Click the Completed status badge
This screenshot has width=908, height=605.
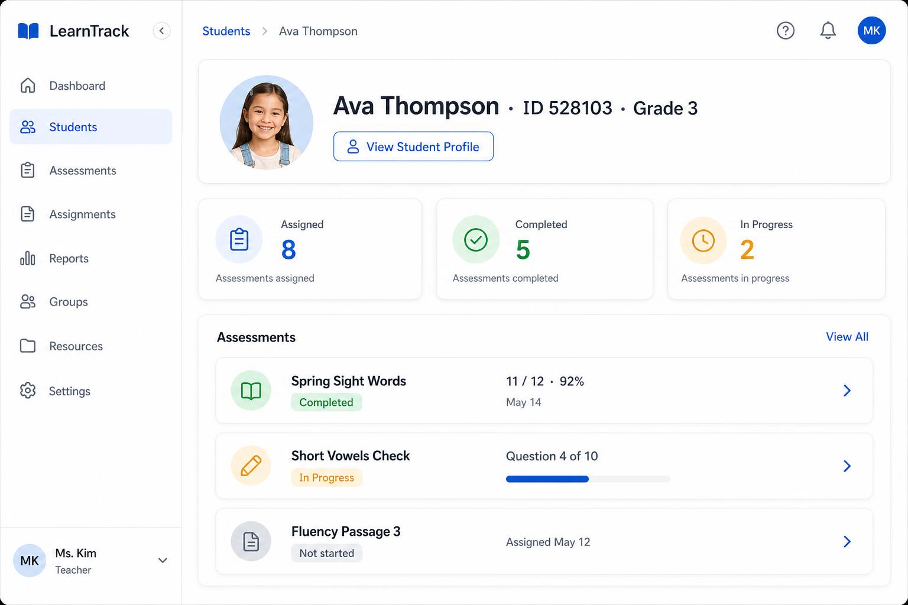click(326, 402)
